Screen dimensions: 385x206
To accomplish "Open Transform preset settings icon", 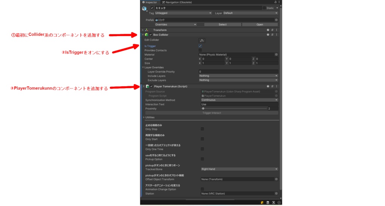I will pos(272,30).
